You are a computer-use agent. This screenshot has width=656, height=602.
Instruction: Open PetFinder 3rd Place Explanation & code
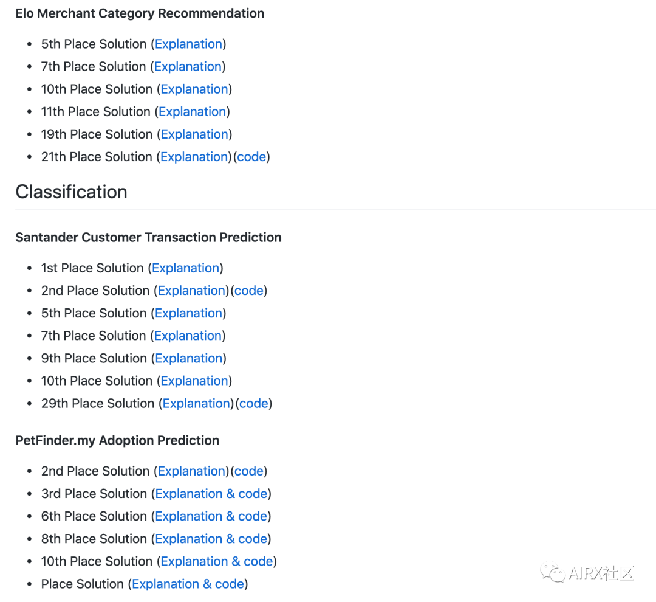tap(211, 494)
